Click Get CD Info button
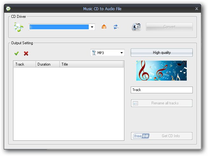Screen dimensions: 208x156 pos(162,136)
